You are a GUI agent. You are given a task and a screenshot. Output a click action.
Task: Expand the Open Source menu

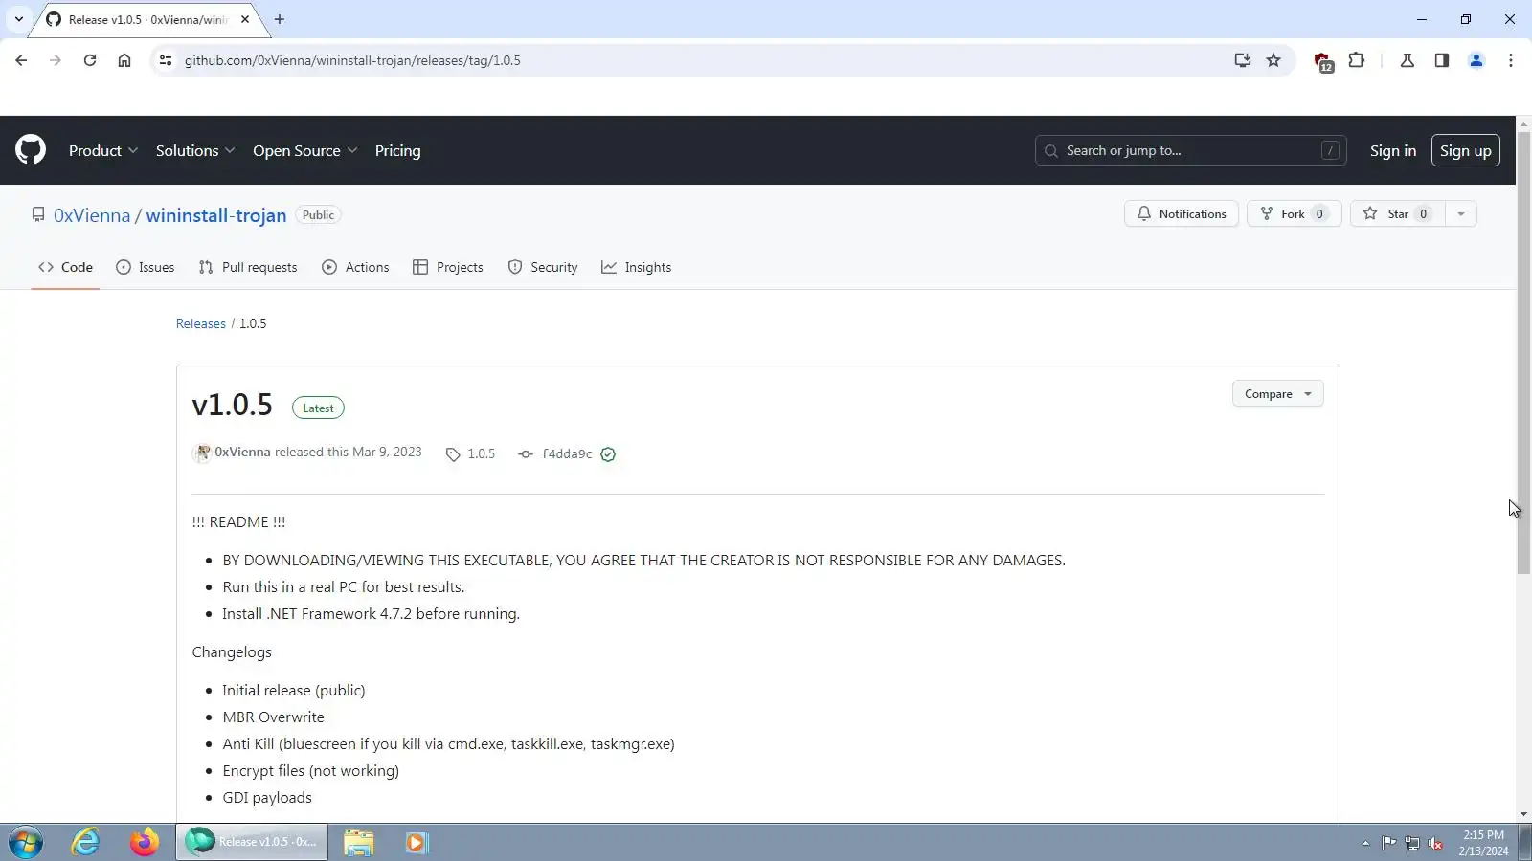[x=305, y=150]
